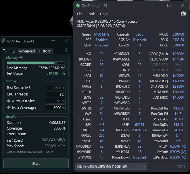Click the Test Usage value 810 MB × 32
This screenshot has height=174, width=190.
tap(56, 73)
